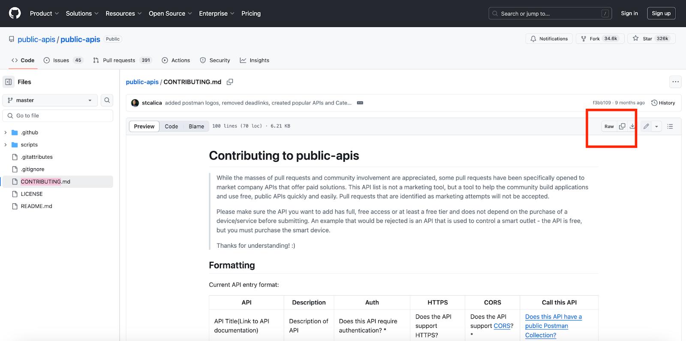Open the document outline list icon
This screenshot has height=341, width=686.
pyautogui.click(x=670, y=126)
